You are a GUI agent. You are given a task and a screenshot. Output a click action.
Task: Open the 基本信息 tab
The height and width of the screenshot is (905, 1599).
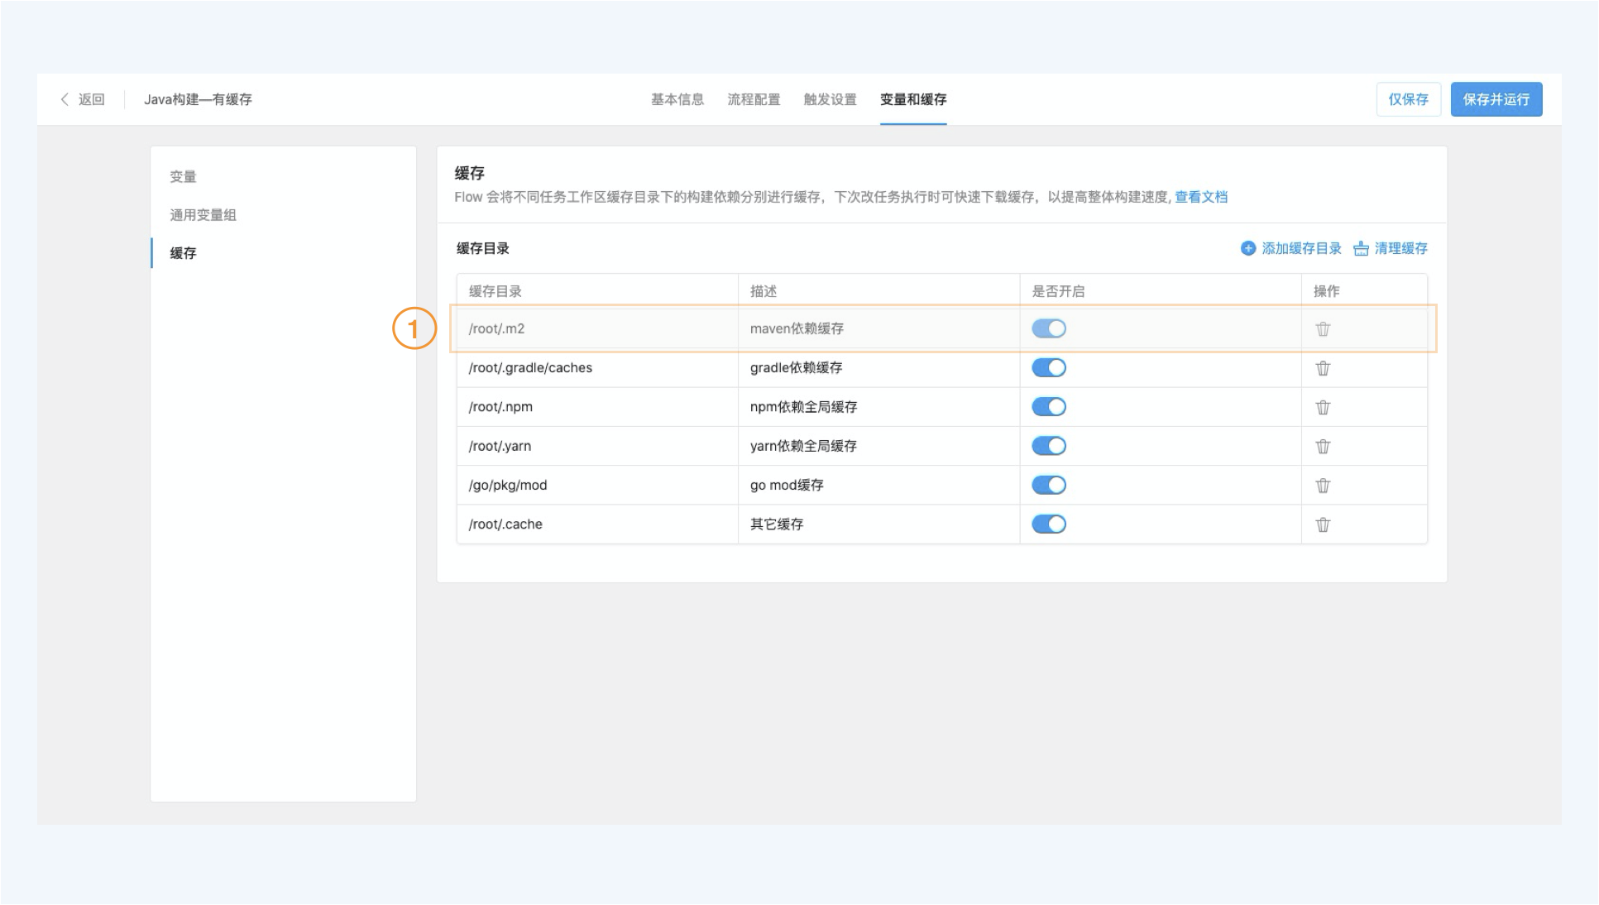[677, 99]
